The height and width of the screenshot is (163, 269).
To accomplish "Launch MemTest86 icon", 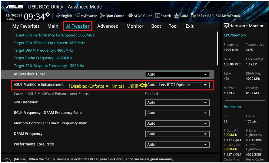I will 219,16.
